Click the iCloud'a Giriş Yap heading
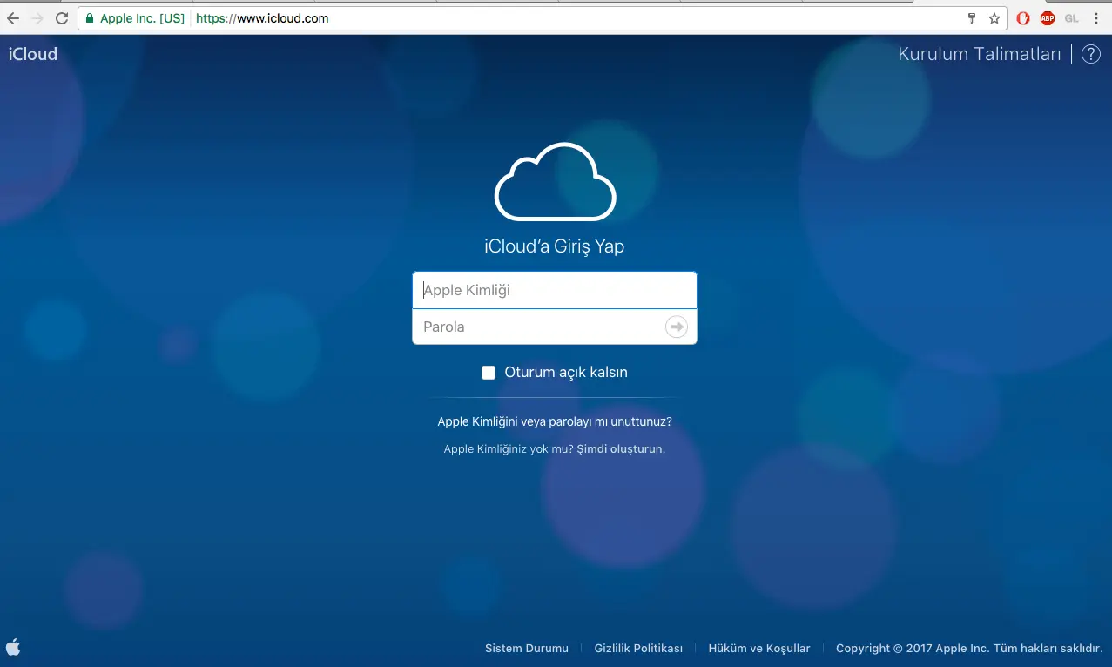The width and height of the screenshot is (1112, 667). (x=555, y=246)
